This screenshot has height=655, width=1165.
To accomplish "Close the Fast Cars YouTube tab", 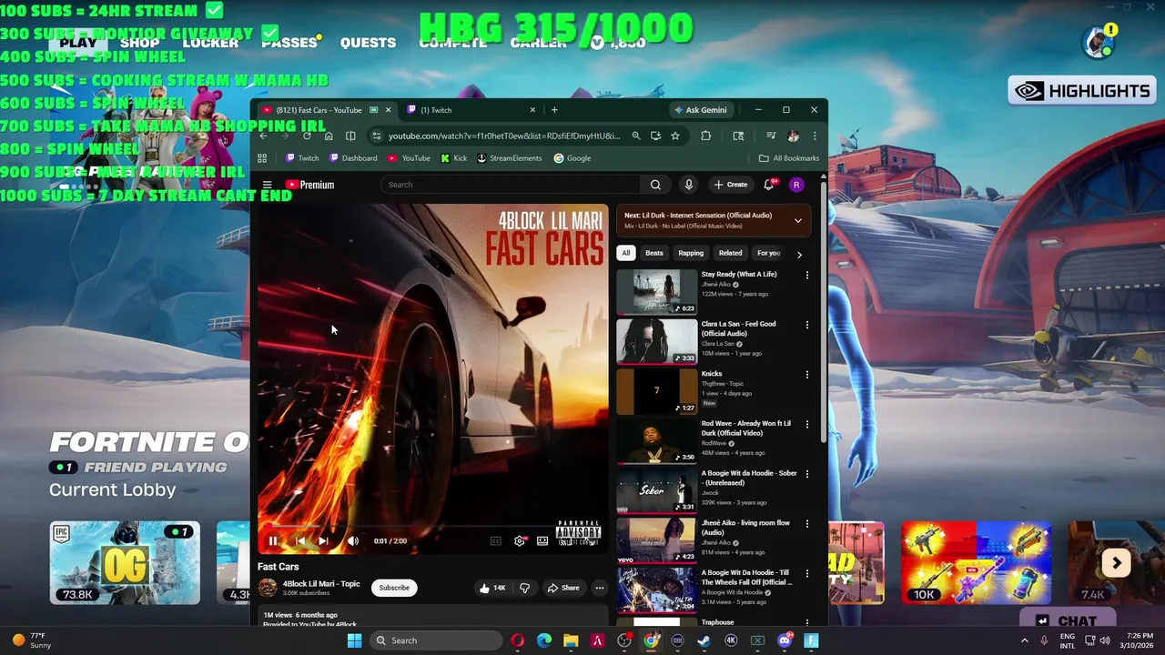I will [x=388, y=110].
